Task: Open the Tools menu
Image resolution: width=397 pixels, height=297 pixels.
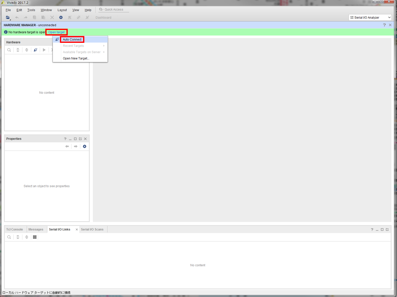Action: click(x=31, y=10)
